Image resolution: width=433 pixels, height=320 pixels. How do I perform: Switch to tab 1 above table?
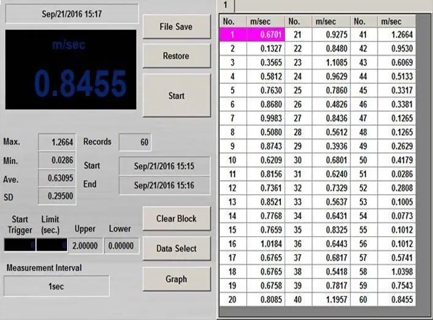(x=225, y=5)
